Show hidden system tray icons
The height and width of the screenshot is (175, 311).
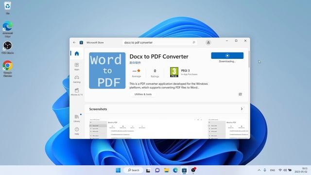(x=259, y=170)
